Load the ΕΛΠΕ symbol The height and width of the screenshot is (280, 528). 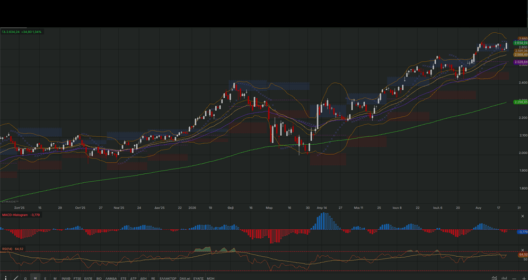(x=88, y=278)
